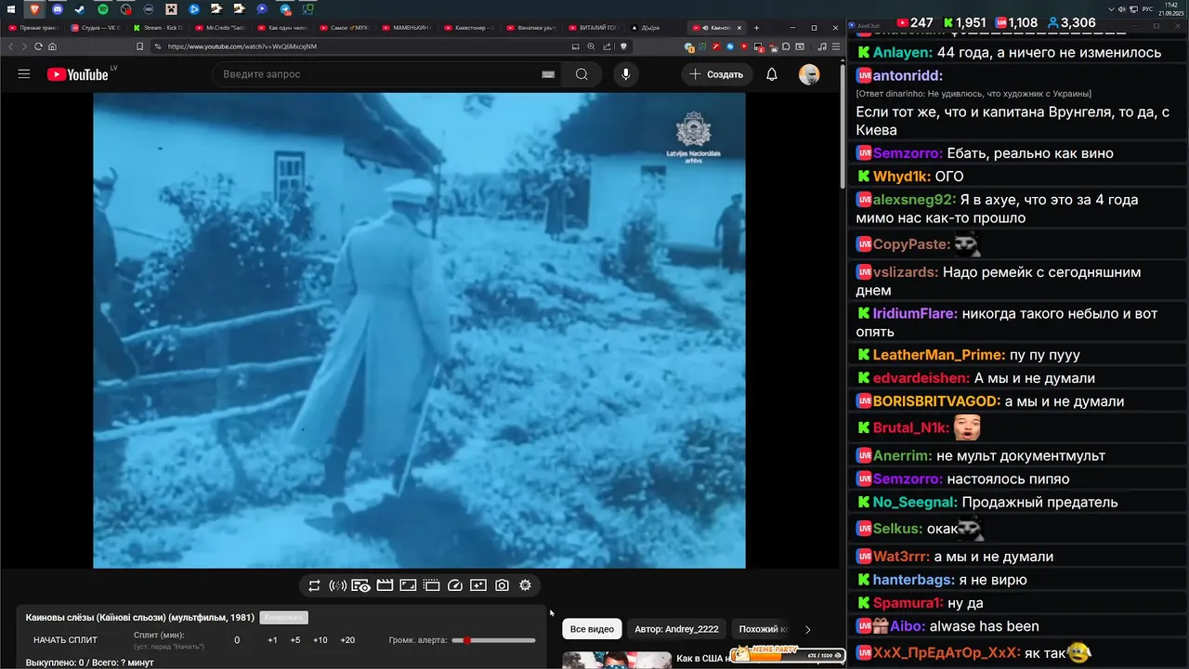The height and width of the screenshot is (669, 1189).
Task: Adjust the Громк. алерта volume slider
Action: [493, 640]
